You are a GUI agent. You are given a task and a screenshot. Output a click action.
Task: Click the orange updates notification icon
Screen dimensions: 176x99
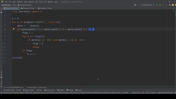[173, 5]
